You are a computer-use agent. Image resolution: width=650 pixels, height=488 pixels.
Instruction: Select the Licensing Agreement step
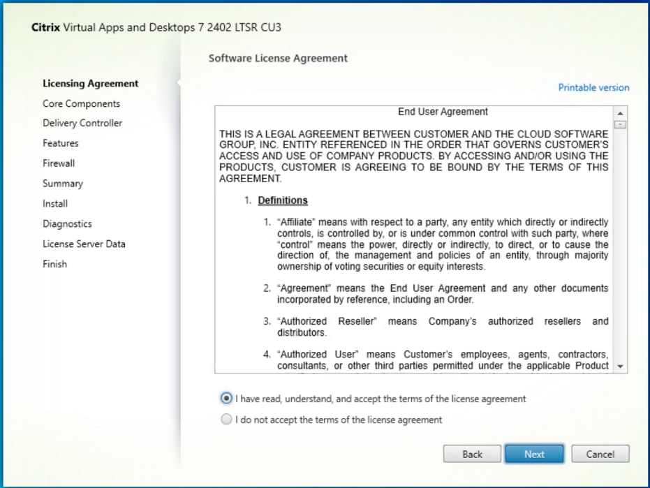pos(90,83)
